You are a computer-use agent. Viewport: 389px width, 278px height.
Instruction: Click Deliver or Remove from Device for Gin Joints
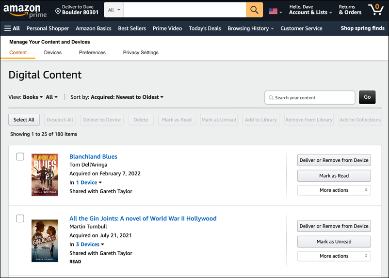334,226
